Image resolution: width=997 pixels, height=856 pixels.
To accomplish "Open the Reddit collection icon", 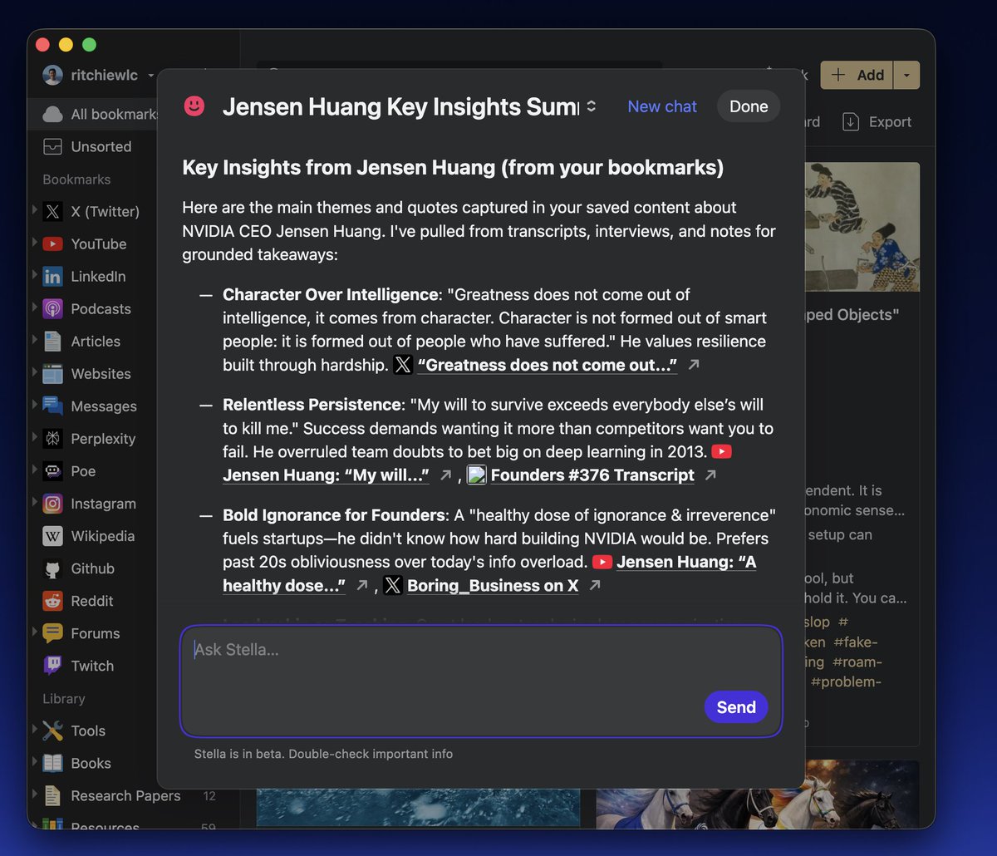I will point(52,601).
